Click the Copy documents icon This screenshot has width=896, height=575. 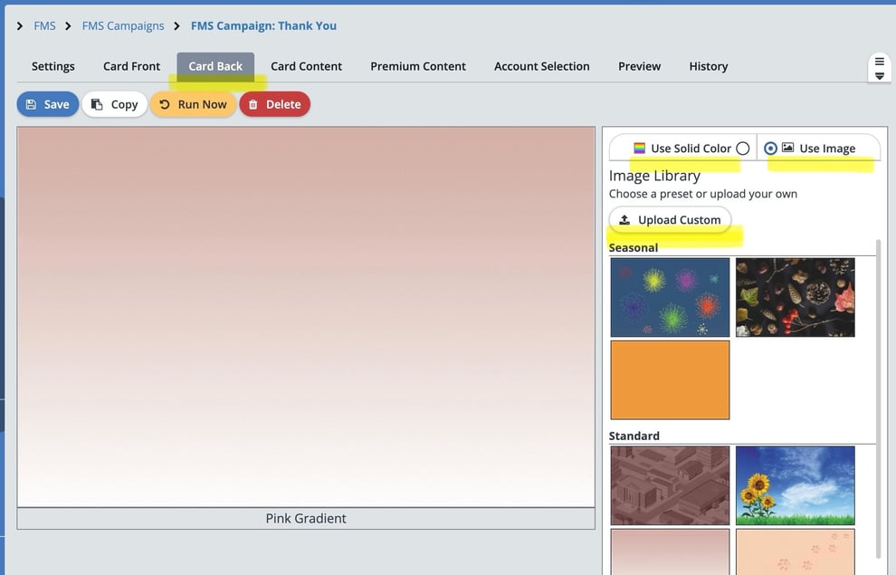pyautogui.click(x=97, y=105)
